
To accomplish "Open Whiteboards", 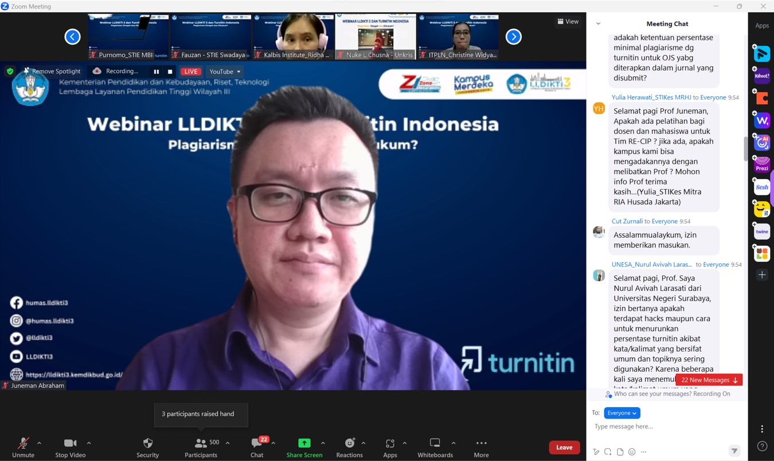I will pyautogui.click(x=435, y=447).
